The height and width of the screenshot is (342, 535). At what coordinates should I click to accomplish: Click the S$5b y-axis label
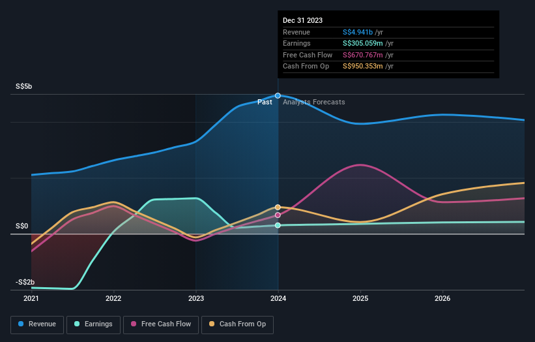(24, 86)
